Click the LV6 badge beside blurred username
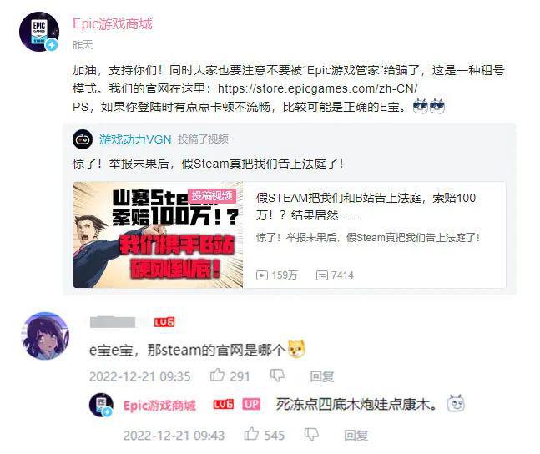The image size is (540, 454). pyautogui.click(x=164, y=322)
